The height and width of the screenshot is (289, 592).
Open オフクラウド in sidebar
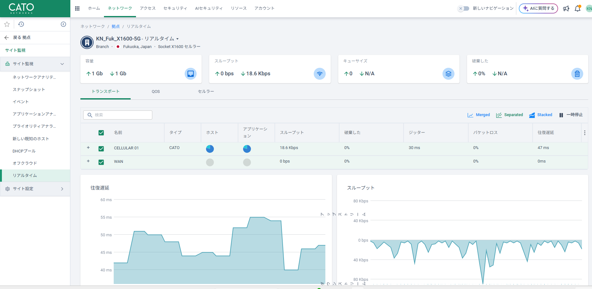coord(25,163)
